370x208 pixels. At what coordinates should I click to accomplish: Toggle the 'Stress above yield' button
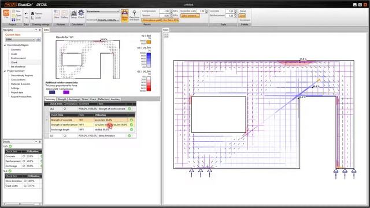(x=151, y=20)
